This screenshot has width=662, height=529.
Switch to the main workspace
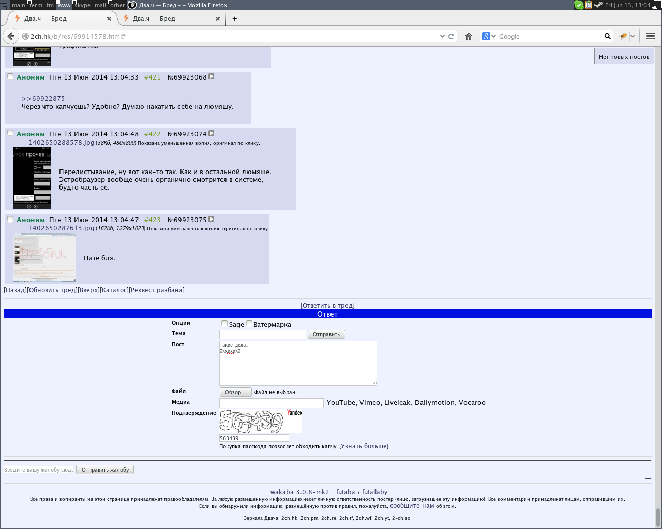(x=19, y=5)
